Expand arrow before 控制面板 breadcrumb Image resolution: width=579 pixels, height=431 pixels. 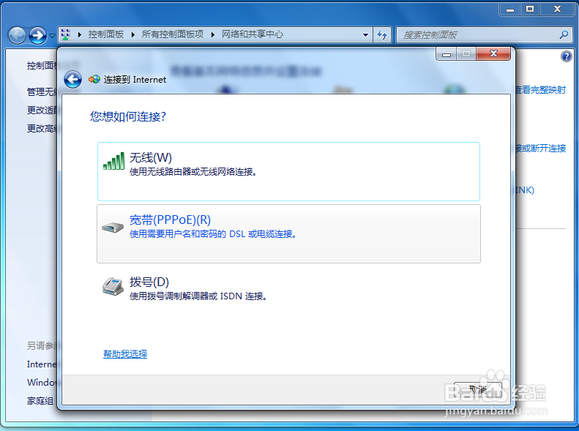[79, 34]
